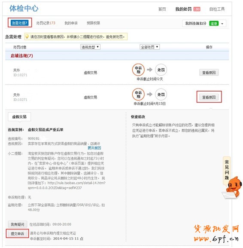Open the 全部处罚 dropdown filter
The image size is (243, 248).
pos(150,47)
